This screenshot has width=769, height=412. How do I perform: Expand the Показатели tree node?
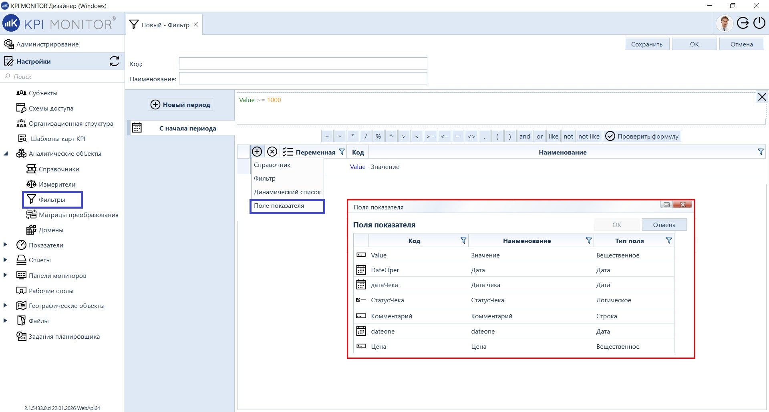(x=5, y=245)
